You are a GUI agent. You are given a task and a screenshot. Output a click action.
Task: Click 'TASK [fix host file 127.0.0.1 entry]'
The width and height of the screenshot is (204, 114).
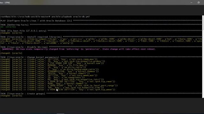pos(101,31)
